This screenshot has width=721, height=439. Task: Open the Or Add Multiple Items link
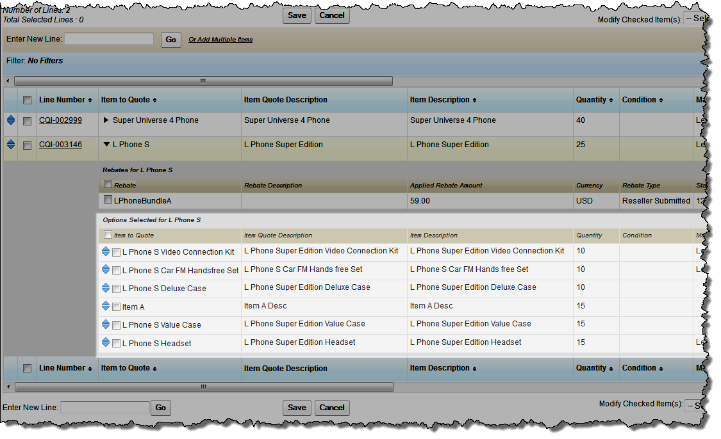click(220, 40)
